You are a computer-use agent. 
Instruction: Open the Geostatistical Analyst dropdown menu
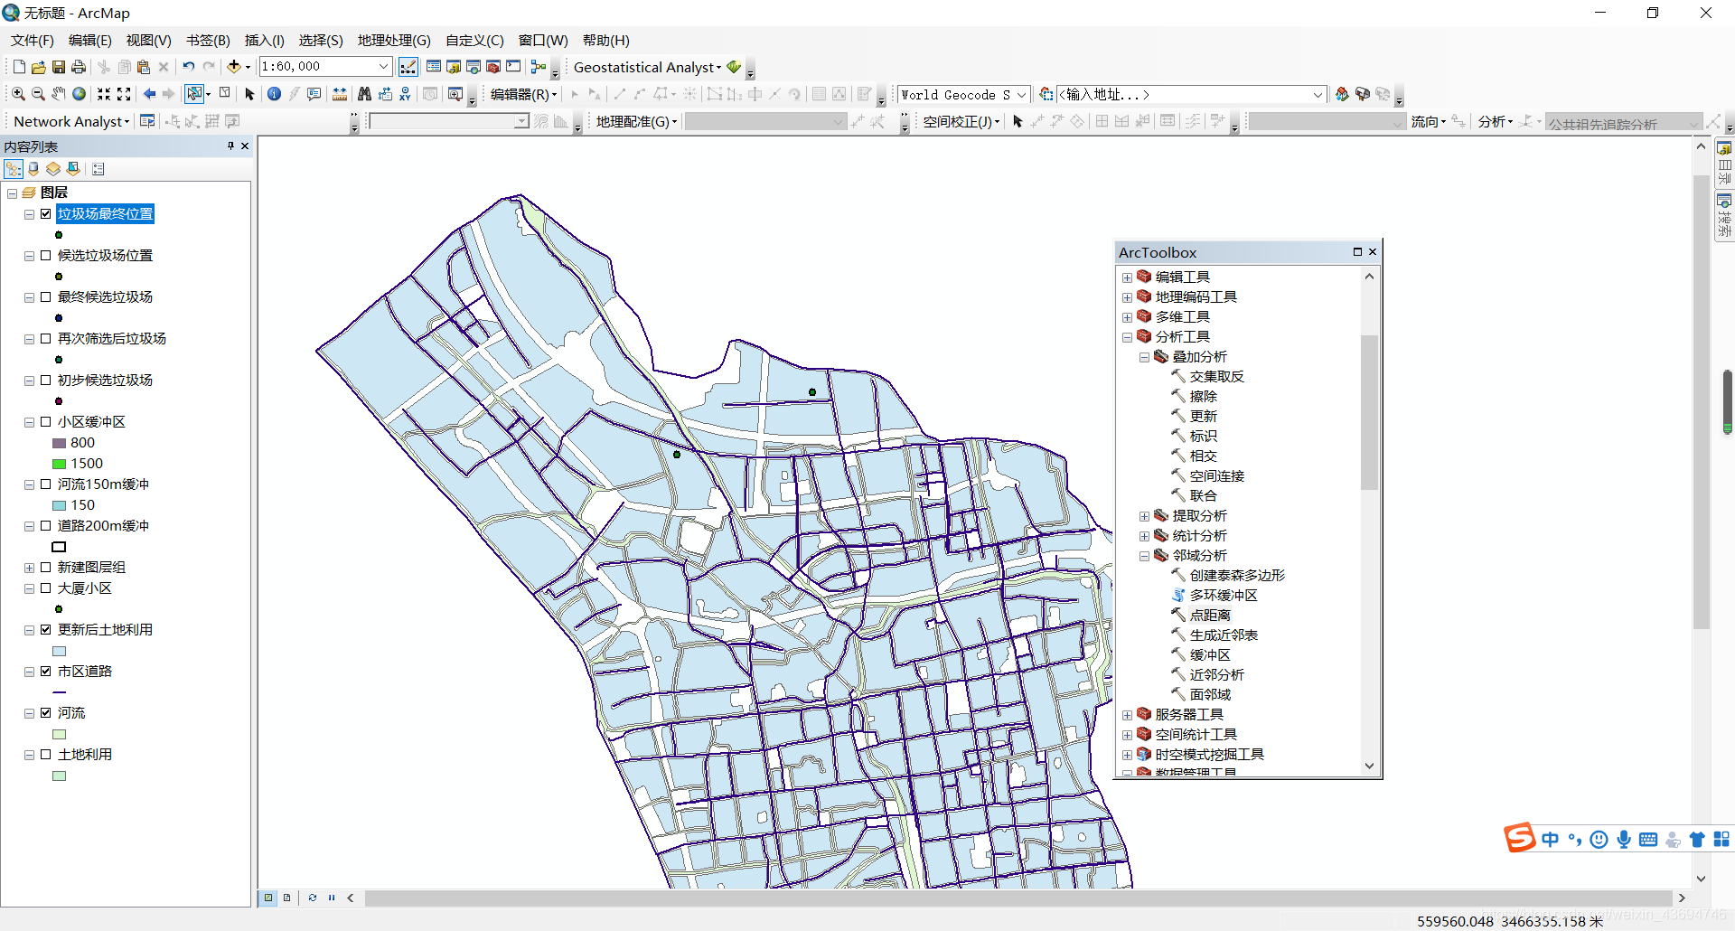[x=647, y=67]
